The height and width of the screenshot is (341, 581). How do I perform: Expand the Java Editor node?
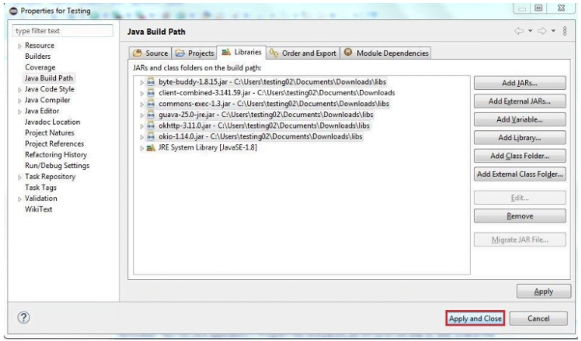pyautogui.click(x=20, y=112)
